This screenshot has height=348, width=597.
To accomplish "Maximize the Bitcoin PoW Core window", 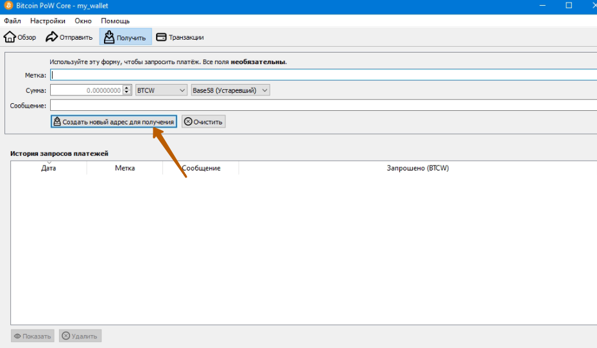I will pyautogui.click(x=569, y=6).
